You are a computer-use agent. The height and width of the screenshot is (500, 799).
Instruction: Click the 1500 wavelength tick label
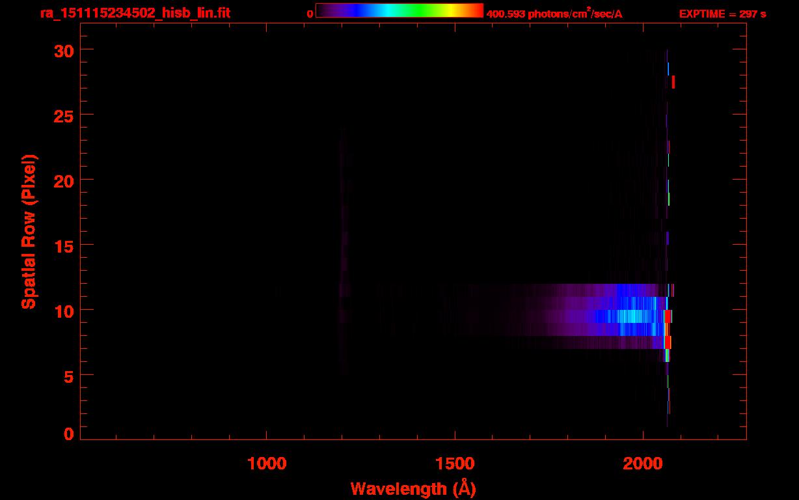click(455, 464)
